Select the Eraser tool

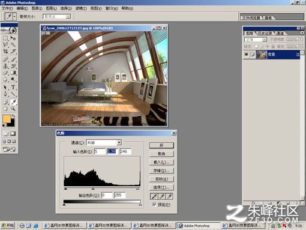(5, 73)
